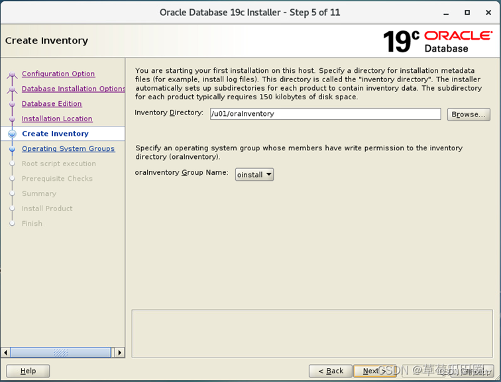Minimize the Oracle installer window
This screenshot has width=501, height=382.
click(x=446, y=13)
